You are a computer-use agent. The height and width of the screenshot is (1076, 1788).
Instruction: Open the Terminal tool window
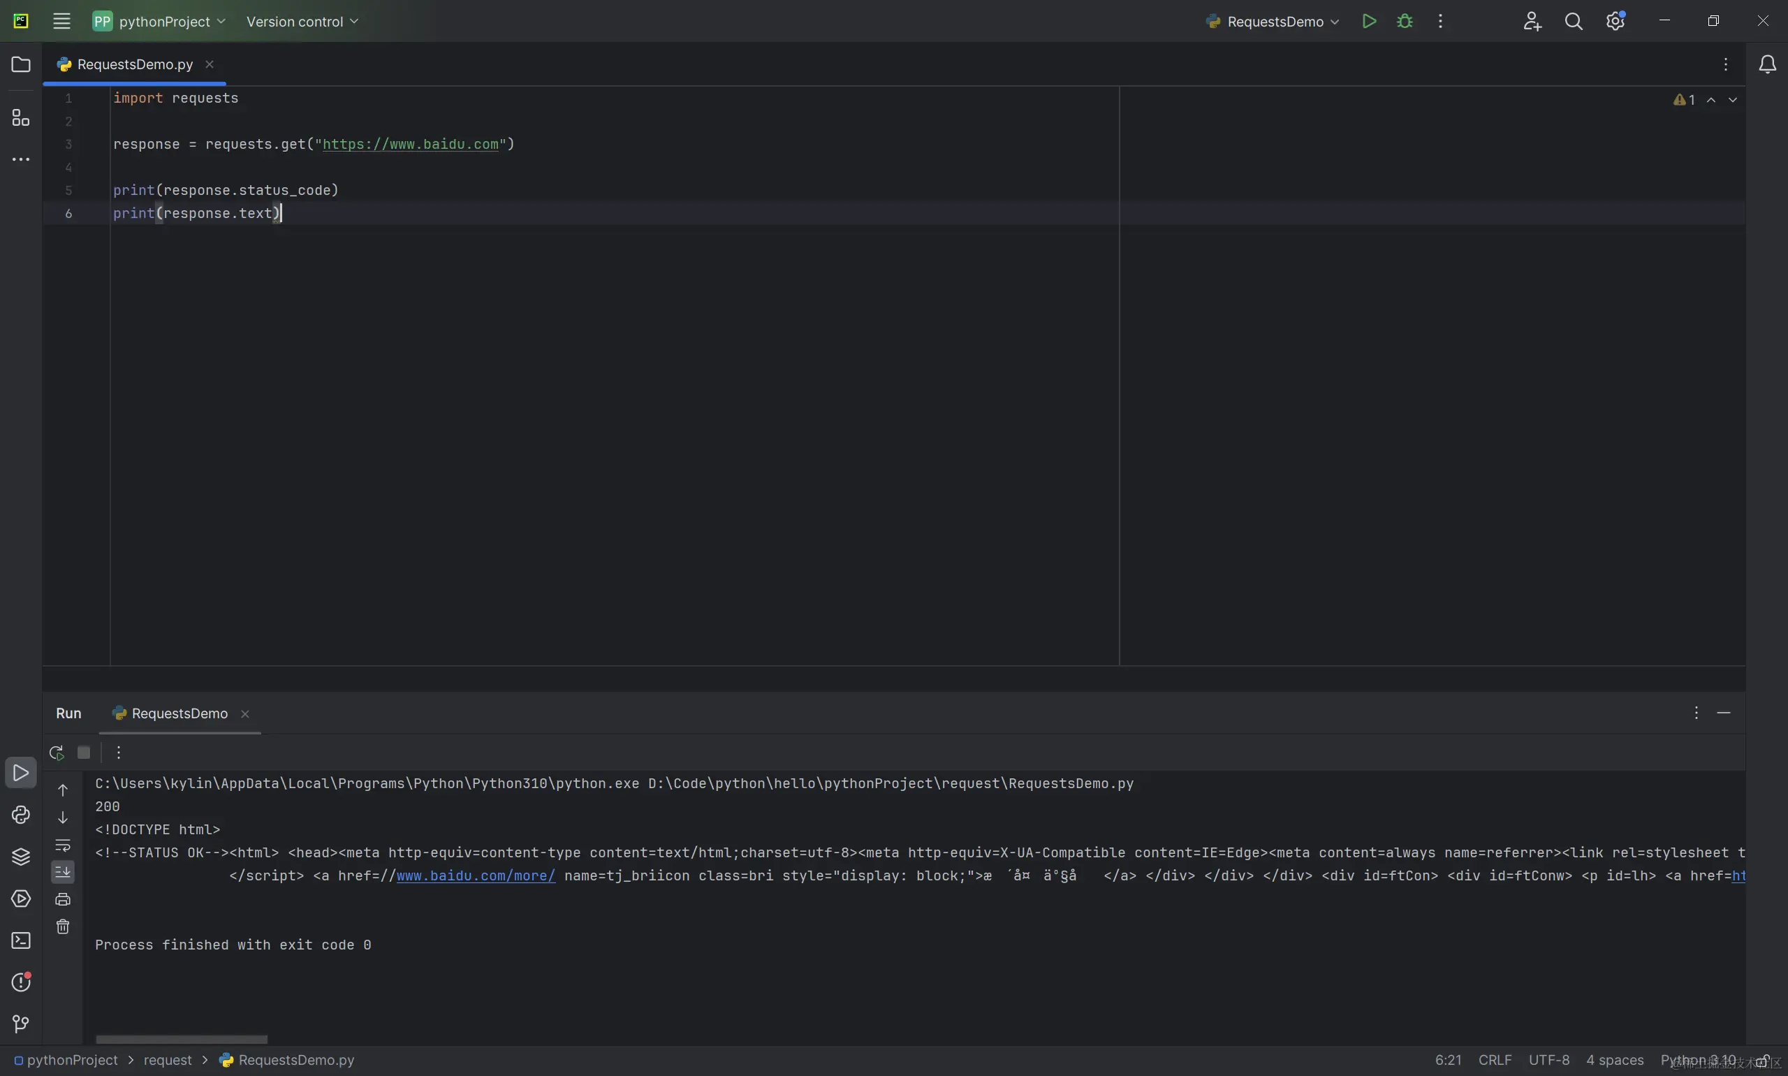(x=21, y=940)
